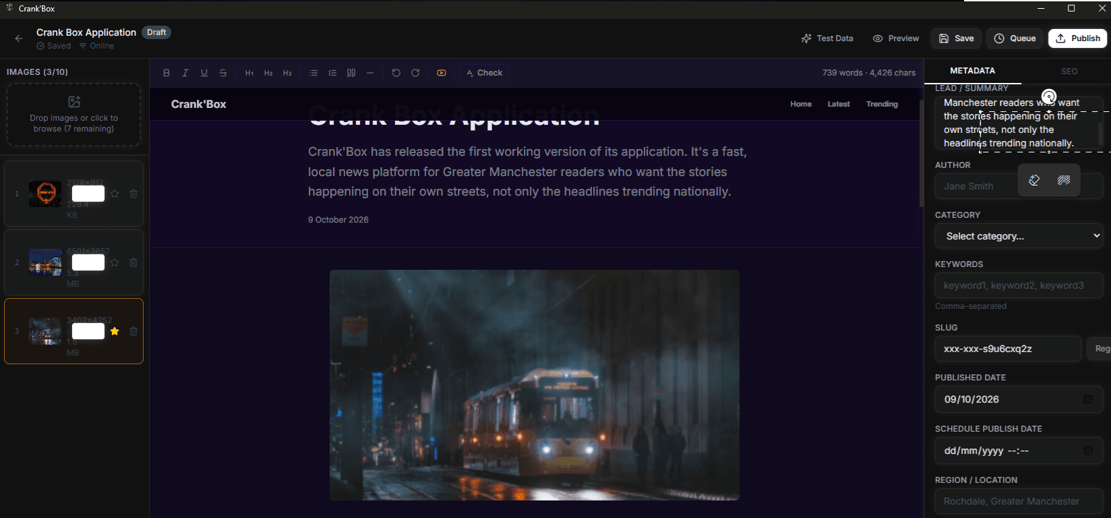Viewport: 1111px width, 518px height.
Task: Open the Schedule Publish Date calendar picker
Action: point(1088,451)
